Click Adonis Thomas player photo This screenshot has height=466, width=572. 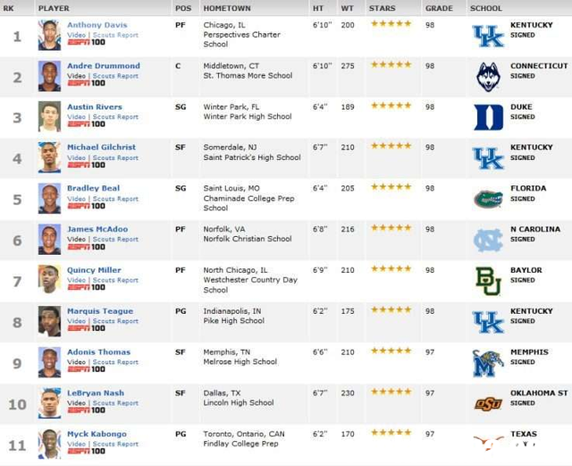click(50, 362)
